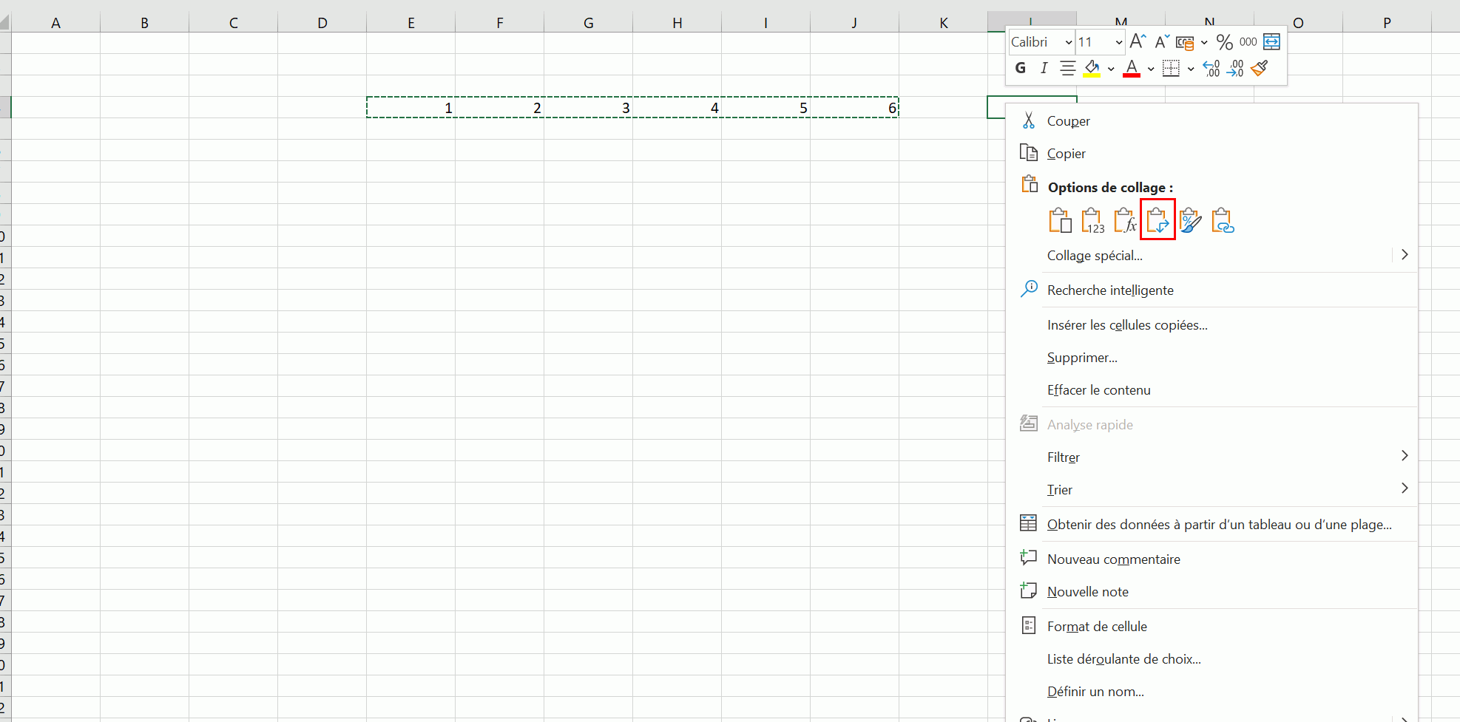1460x722 pixels.
Task: Click the percent style icon
Action: click(x=1224, y=42)
